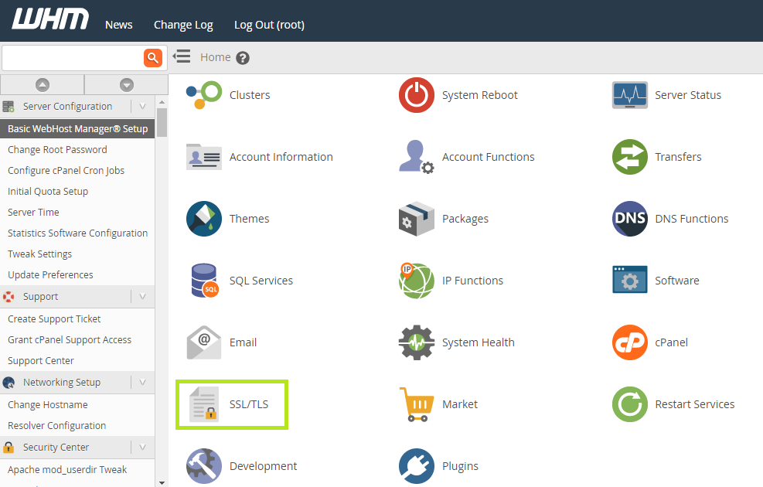
Task: Open Statistics Software Configuration
Action: [x=77, y=233]
